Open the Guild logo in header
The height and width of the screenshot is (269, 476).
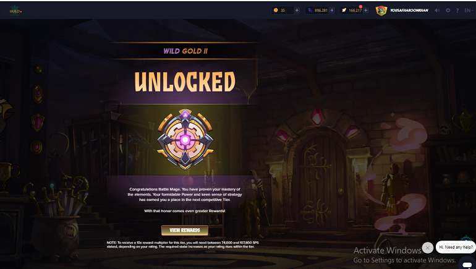click(x=15, y=11)
